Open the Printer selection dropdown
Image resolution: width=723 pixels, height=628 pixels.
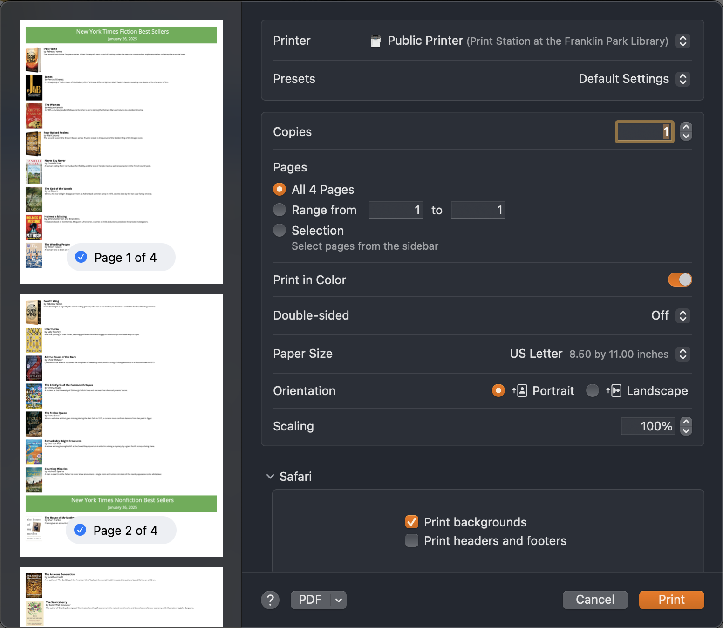tap(682, 41)
